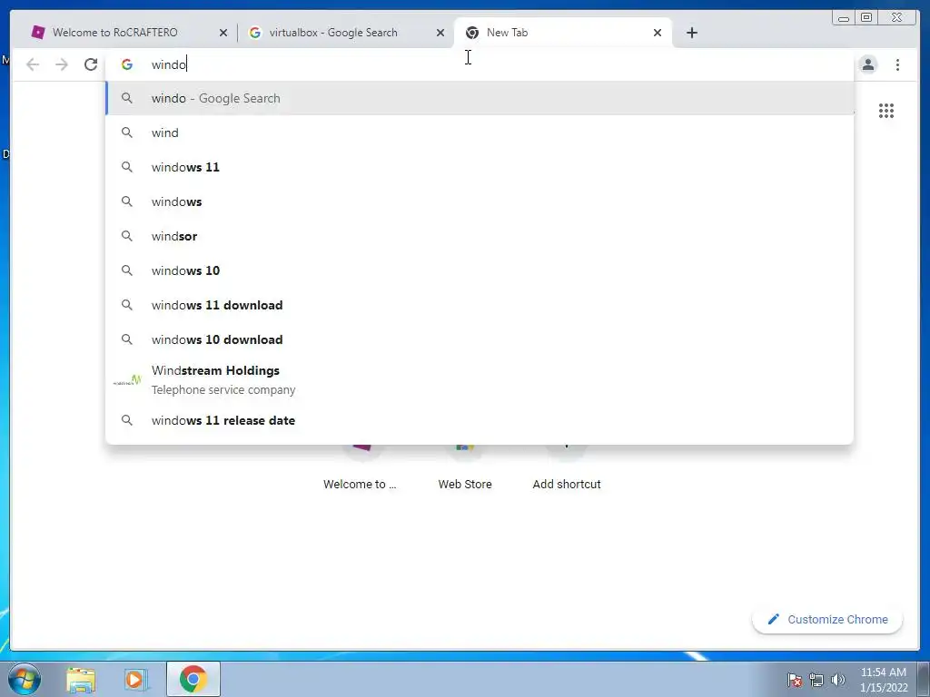Viewport: 930px width, 697px height.
Task: Choose the 'windo - Google Search' suggestion
Action: [480, 98]
